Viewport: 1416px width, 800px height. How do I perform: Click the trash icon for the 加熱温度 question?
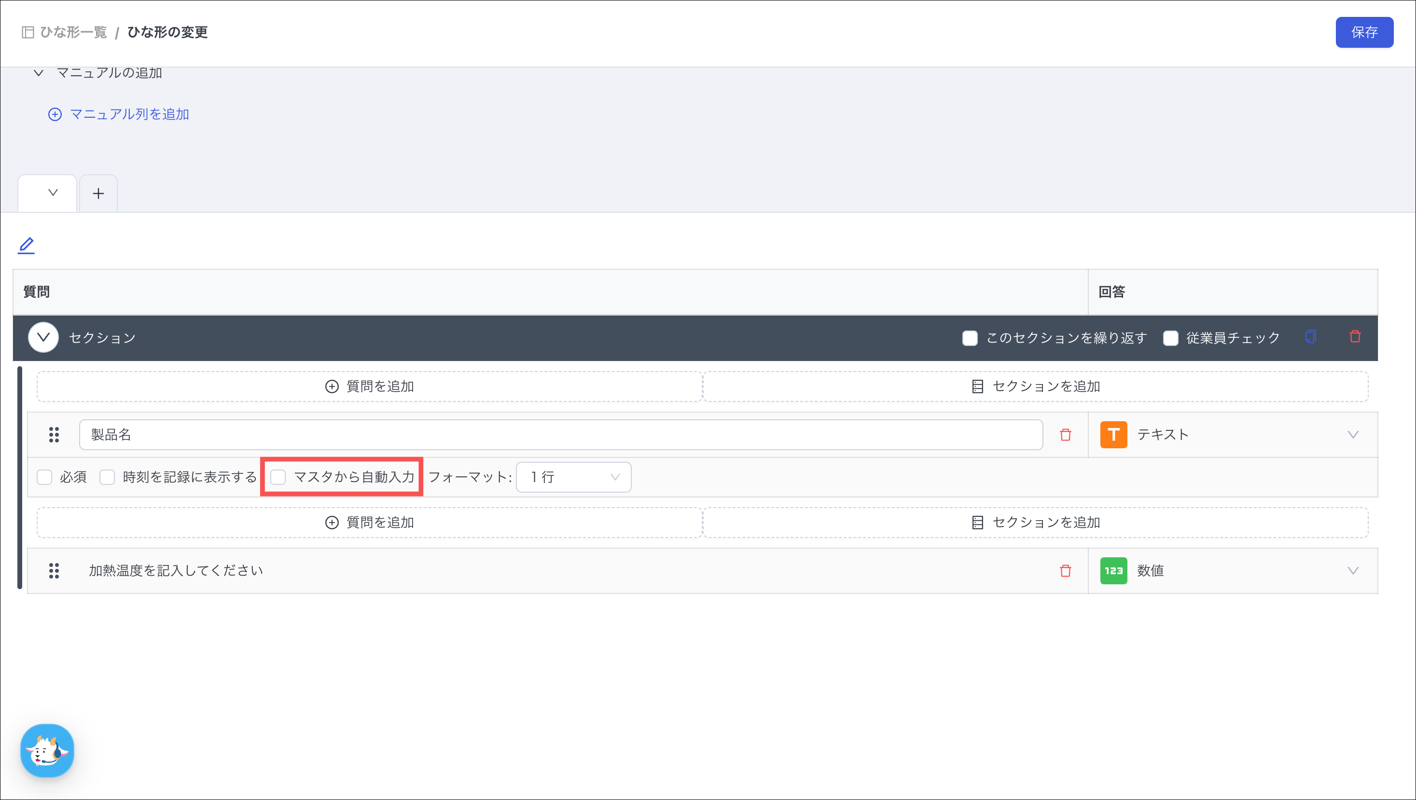tap(1065, 571)
